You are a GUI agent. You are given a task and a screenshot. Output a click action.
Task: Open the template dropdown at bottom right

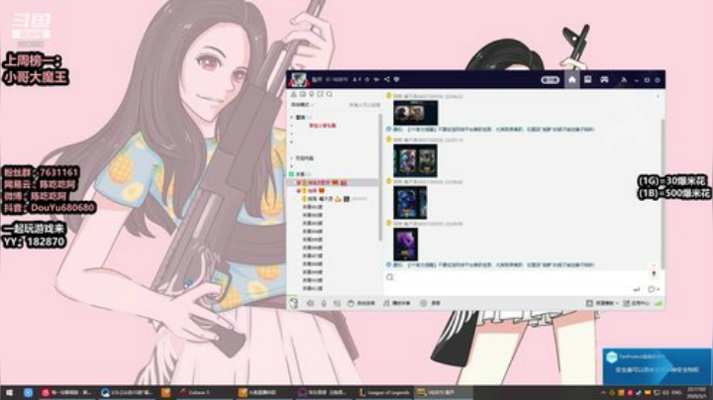tap(602, 303)
